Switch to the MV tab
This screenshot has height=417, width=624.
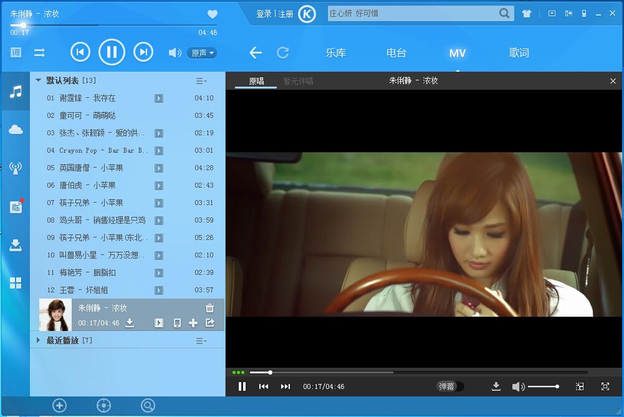[458, 53]
